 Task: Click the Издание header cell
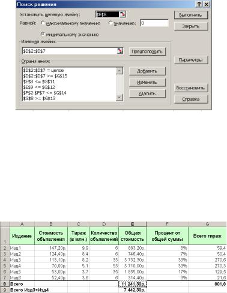(22, 236)
